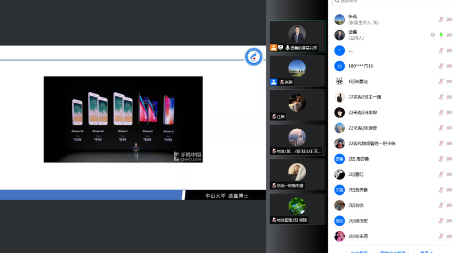Screen dimensions: 454x253
Task: Click the blue co-host badge on 张燕's video tile
Action: tap(274, 82)
